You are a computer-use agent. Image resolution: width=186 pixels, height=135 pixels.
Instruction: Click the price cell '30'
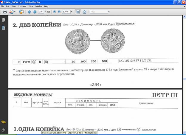(73, 62)
